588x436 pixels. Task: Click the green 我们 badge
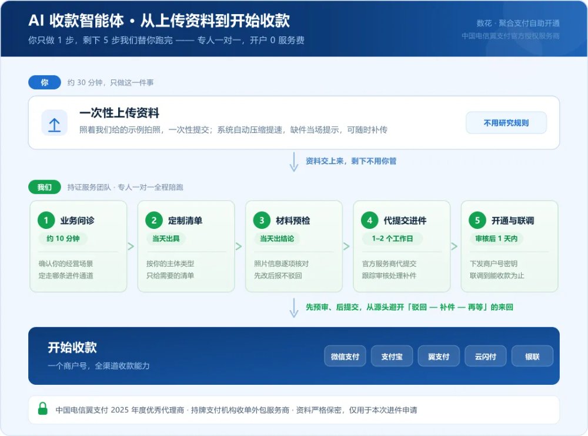(45, 187)
